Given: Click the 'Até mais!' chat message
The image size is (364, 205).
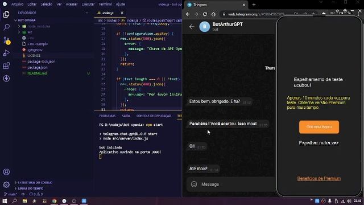Looking at the screenshot, I should coord(204,169).
